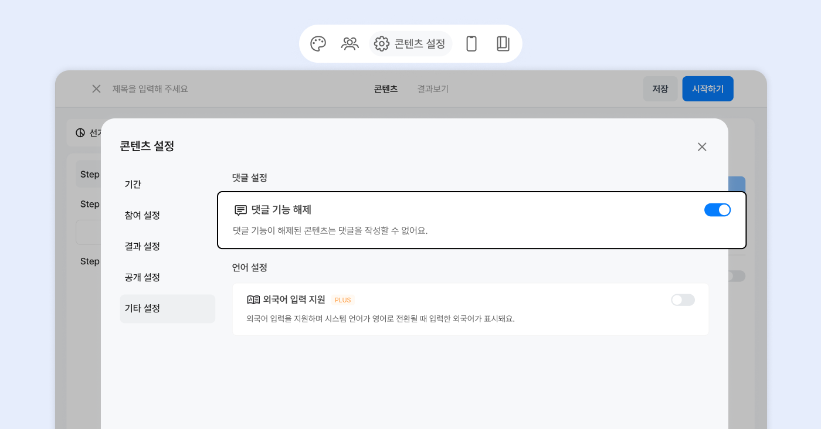
Task: Click the 저장 button
Action: point(660,89)
